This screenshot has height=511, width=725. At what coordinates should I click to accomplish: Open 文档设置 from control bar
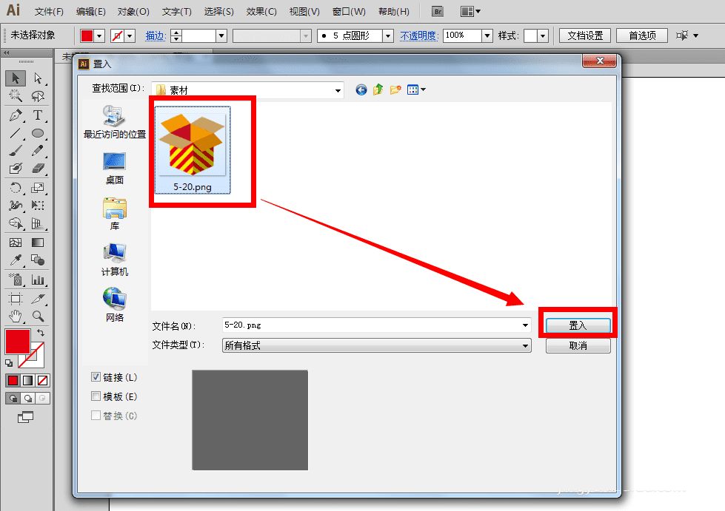585,35
